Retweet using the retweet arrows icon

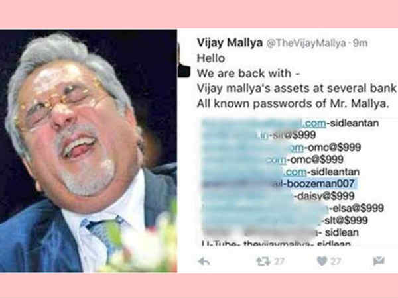pyautogui.click(x=263, y=262)
